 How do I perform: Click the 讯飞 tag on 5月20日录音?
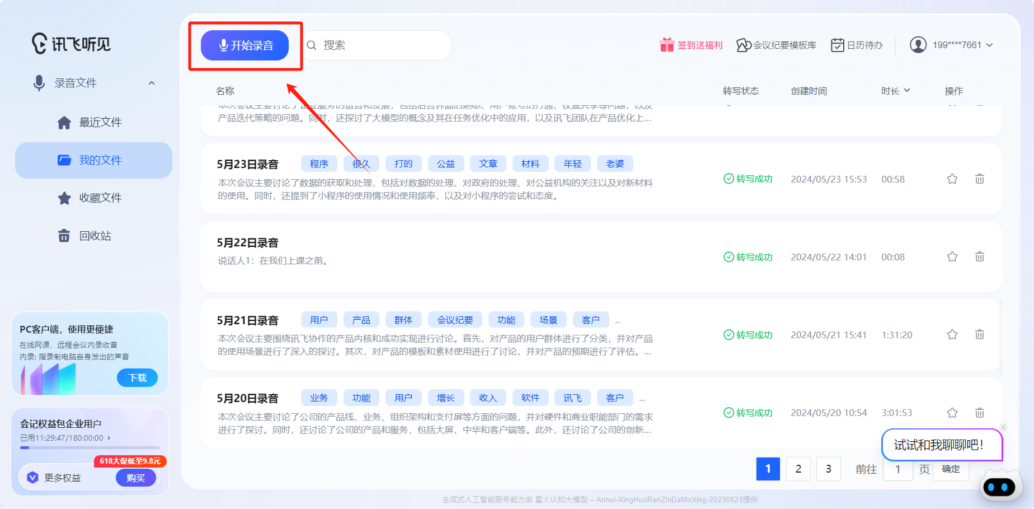pyautogui.click(x=572, y=398)
